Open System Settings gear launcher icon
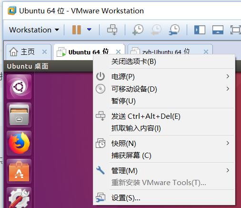241x208 pixels. coord(19,198)
